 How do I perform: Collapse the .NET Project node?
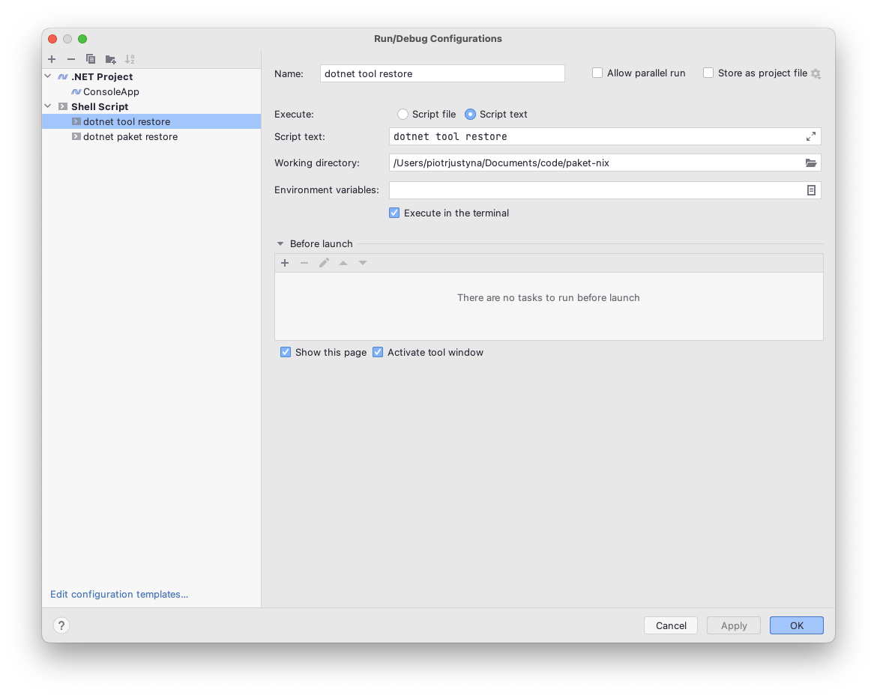[x=48, y=76]
